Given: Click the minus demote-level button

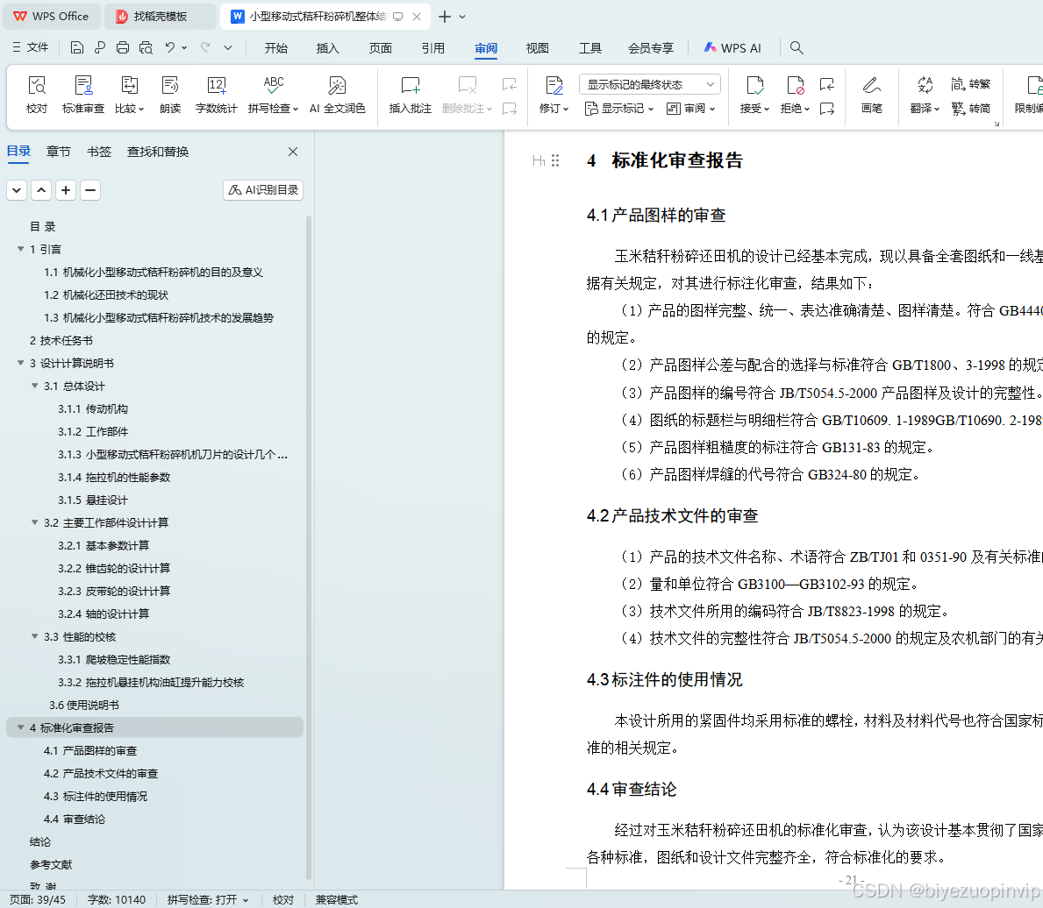Looking at the screenshot, I should (90, 190).
